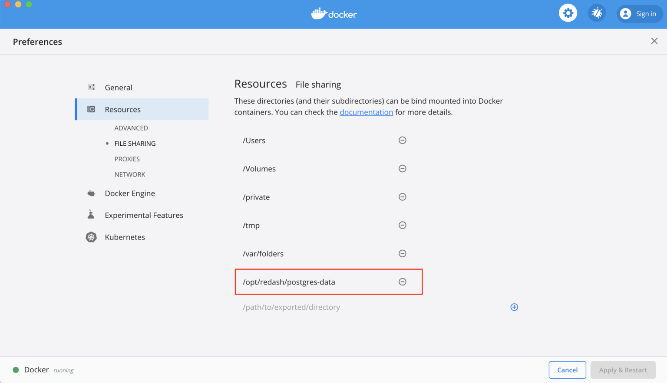Screen dimensions: 667x383
Task: Follow the documentation link
Action: pyautogui.click(x=366, y=112)
